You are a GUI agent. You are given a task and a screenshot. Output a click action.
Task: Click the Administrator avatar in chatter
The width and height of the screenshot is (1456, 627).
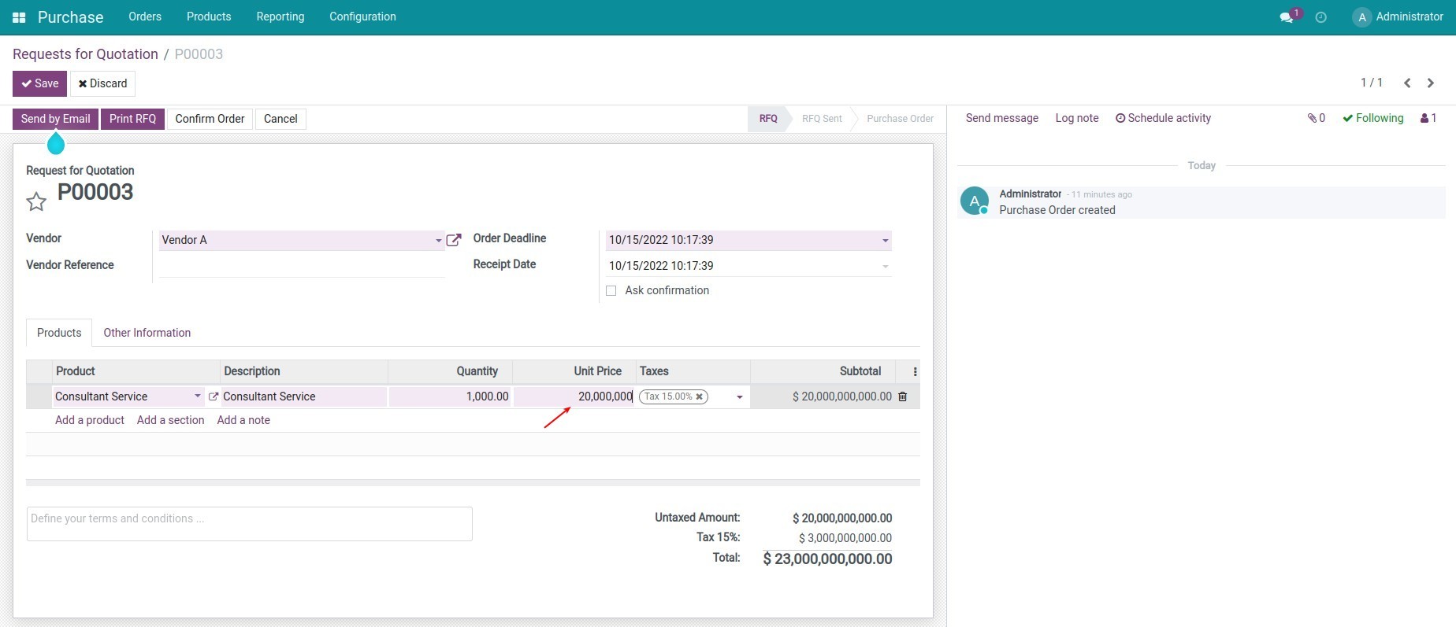975,201
